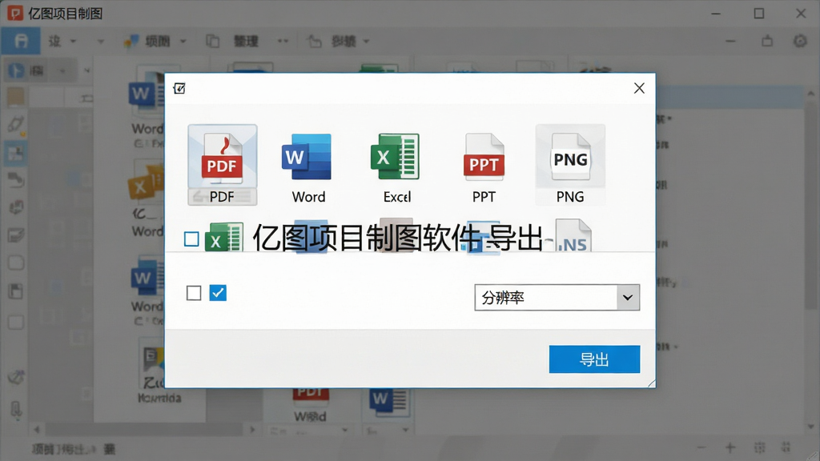820x461 pixels.
Task: Click the blue 导出 export button
Action: point(594,359)
